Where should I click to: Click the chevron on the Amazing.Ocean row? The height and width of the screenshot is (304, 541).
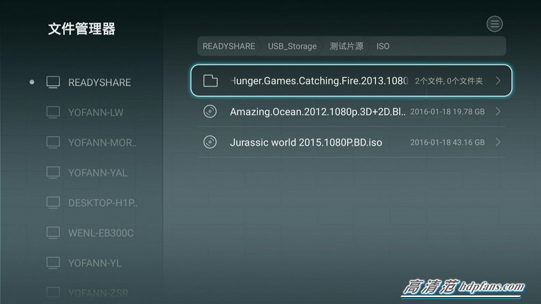pyautogui.click(x=498, y=111)
